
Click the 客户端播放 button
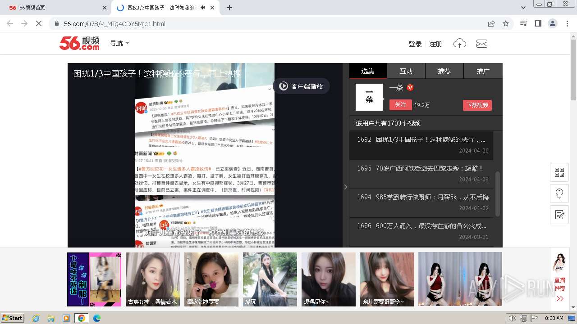click(301, 86)
